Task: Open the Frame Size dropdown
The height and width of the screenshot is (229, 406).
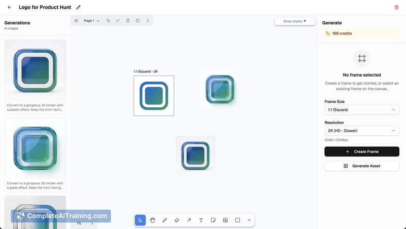Action: pyautogui.click(x=362, y=110)
